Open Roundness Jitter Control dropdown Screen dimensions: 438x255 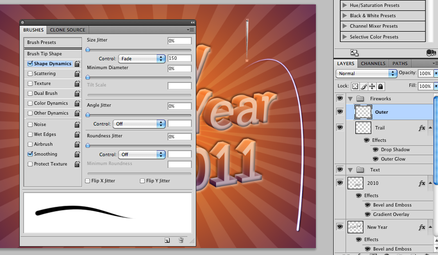141,155
